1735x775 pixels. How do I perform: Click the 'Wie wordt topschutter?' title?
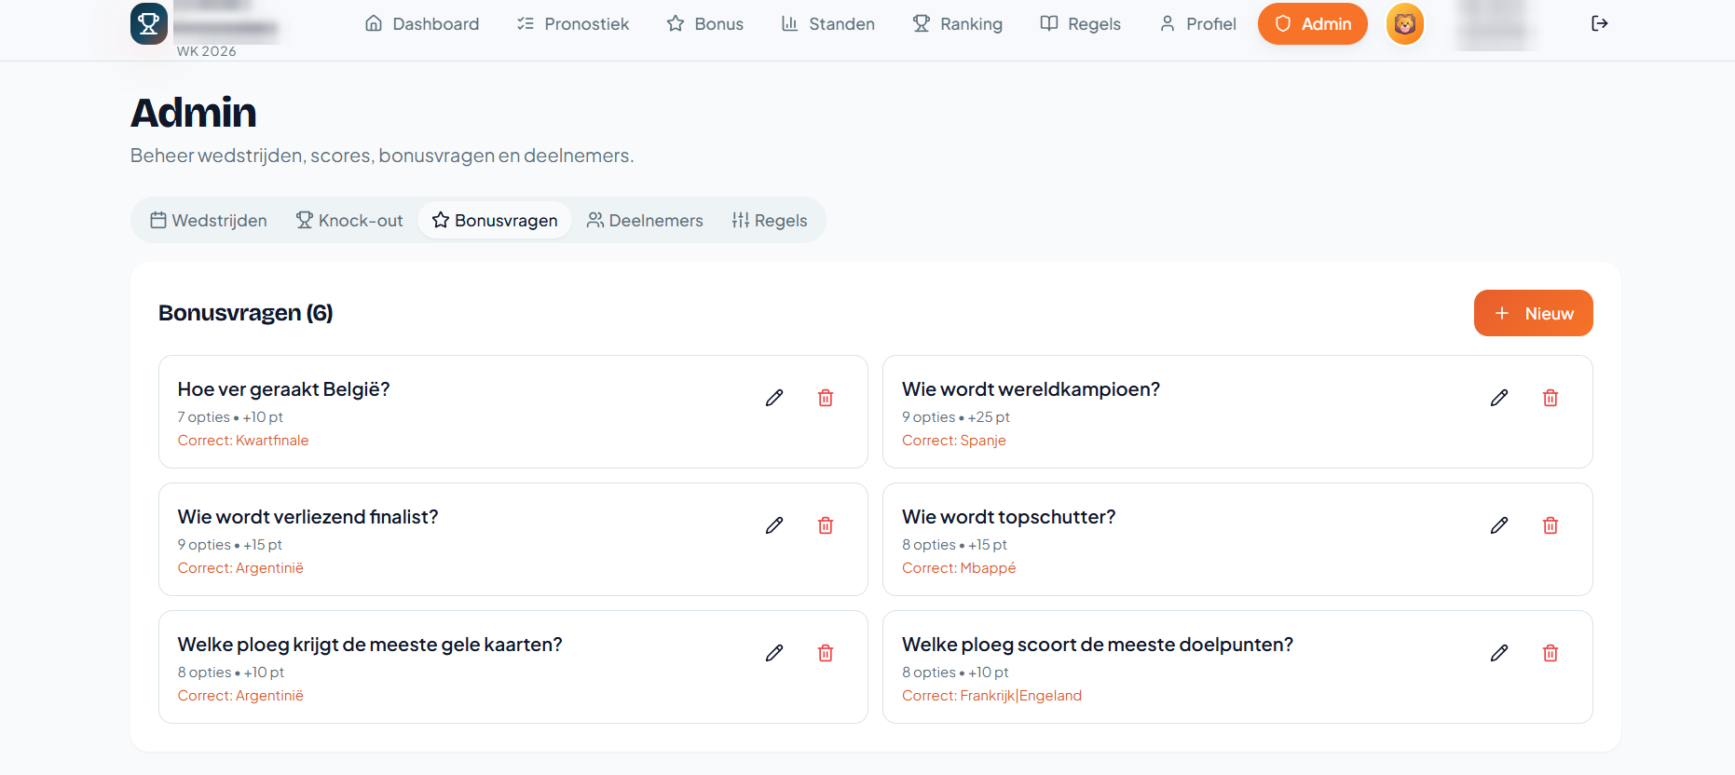tap(1009, 517)
